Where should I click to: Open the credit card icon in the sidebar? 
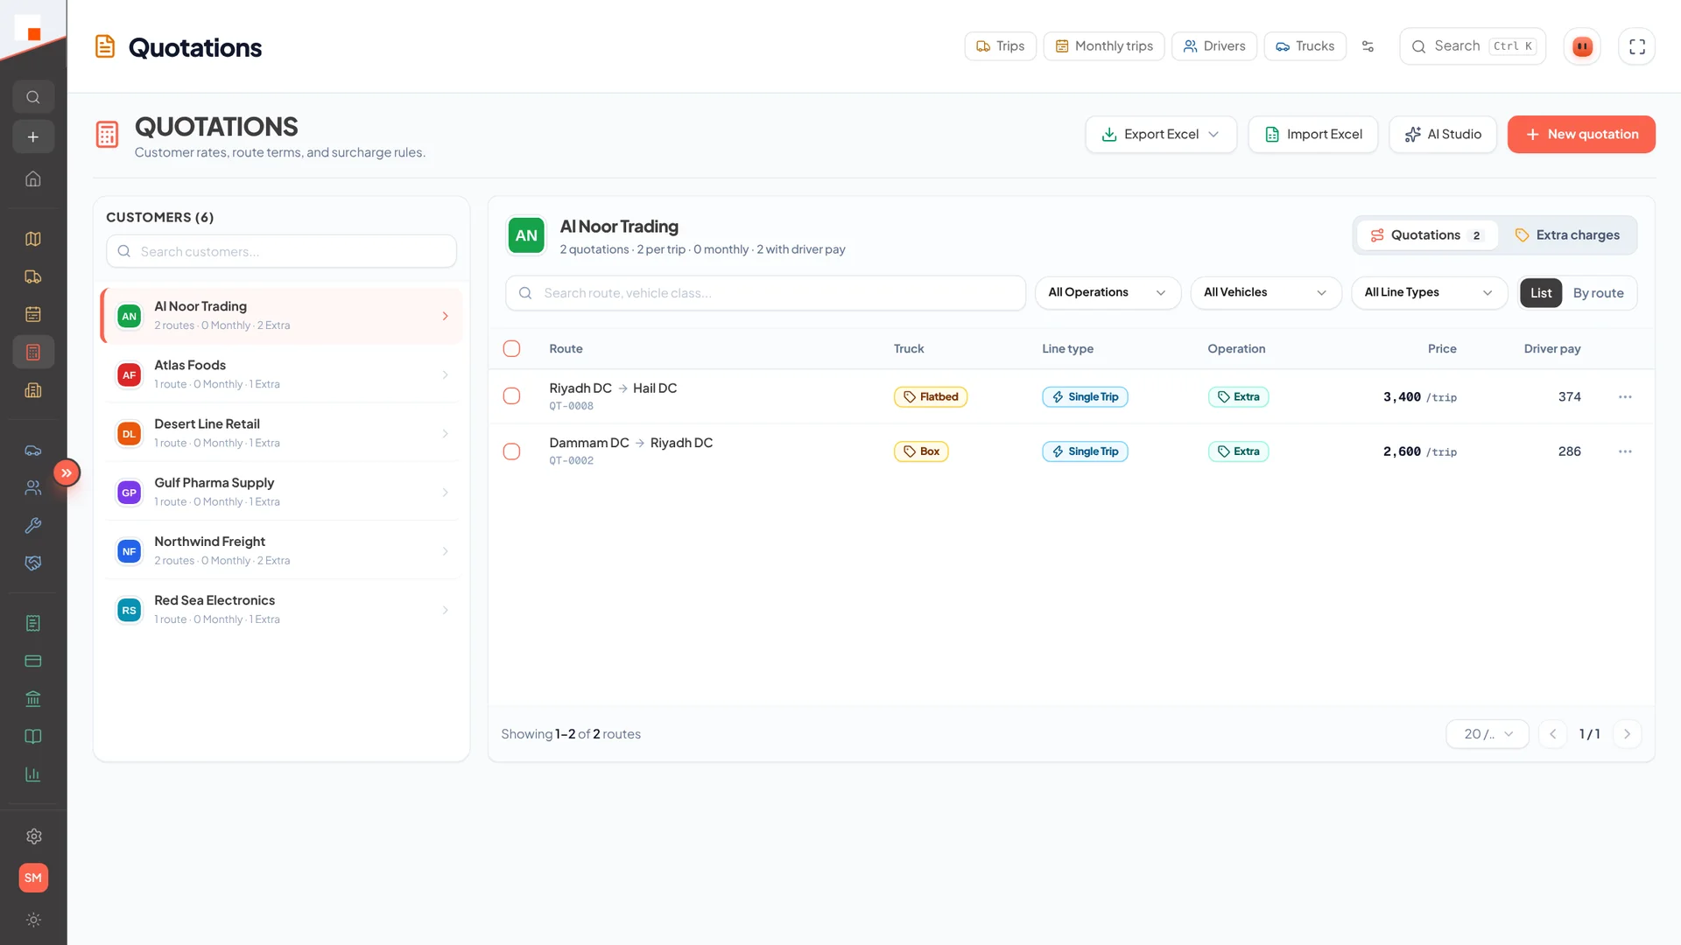coord(33,661)
